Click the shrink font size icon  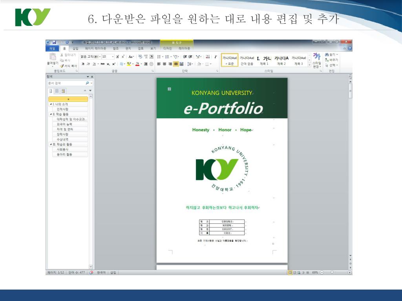coord(123,56)
